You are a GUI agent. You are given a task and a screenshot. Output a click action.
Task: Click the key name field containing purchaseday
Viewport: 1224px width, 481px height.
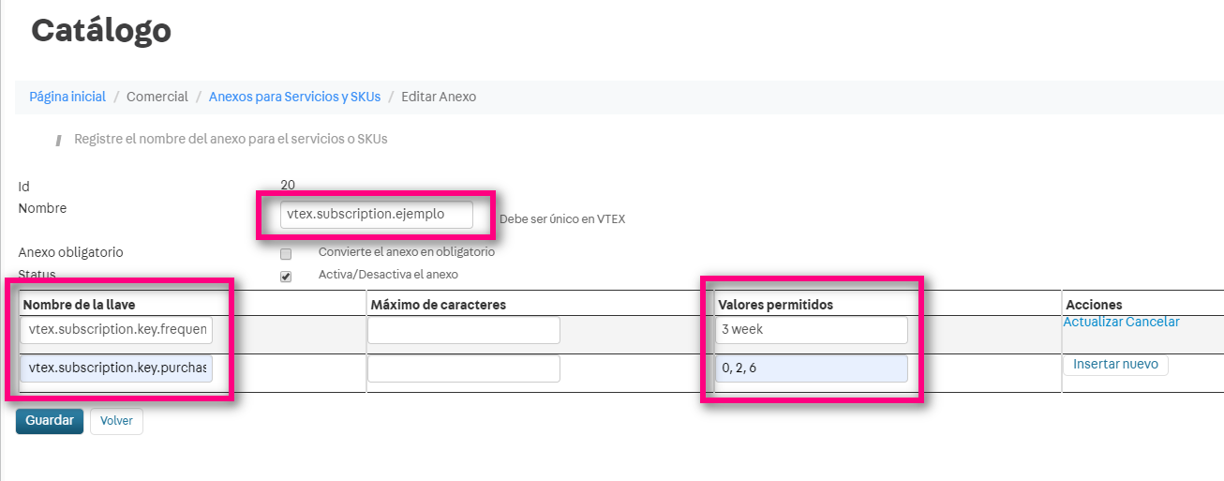pyautogui.click(x=116, y=368)
